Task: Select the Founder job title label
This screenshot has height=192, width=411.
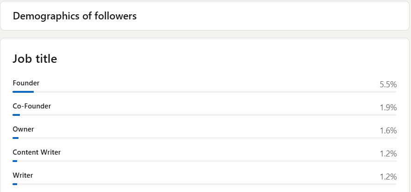Action: [x=26, y=83]
